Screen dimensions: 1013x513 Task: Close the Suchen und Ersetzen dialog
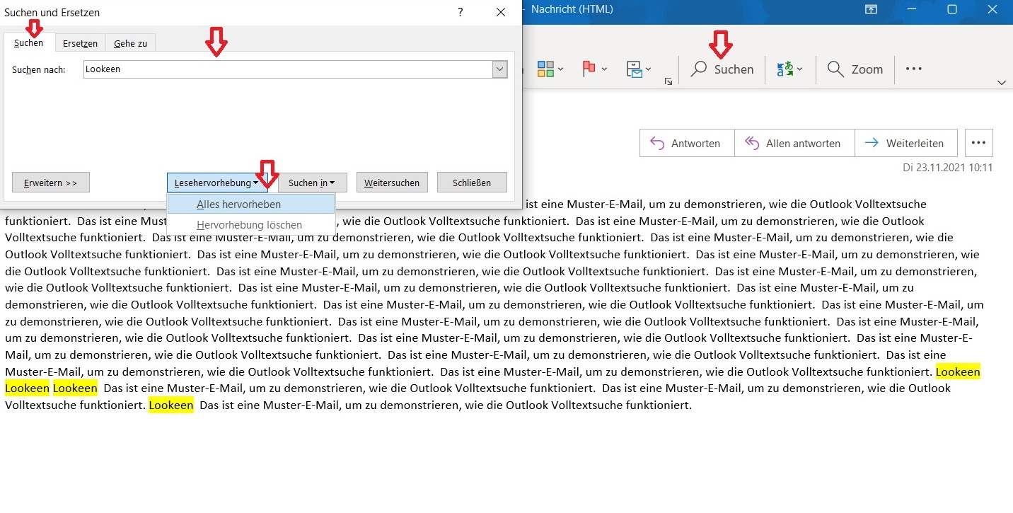(x=501, y=12)
